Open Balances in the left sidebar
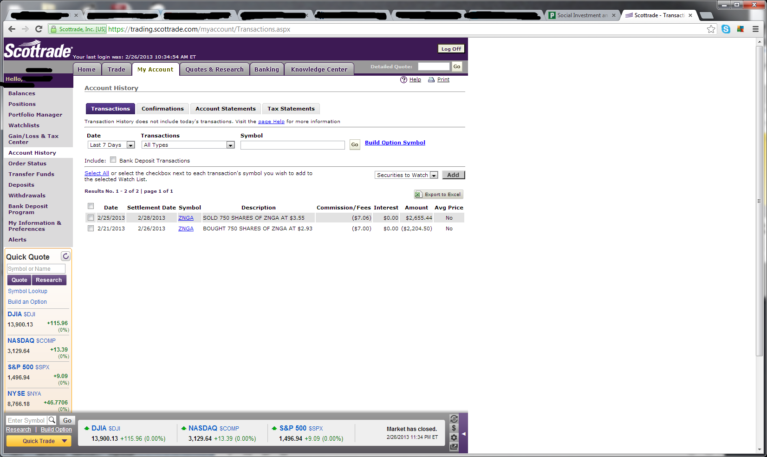 22,93
